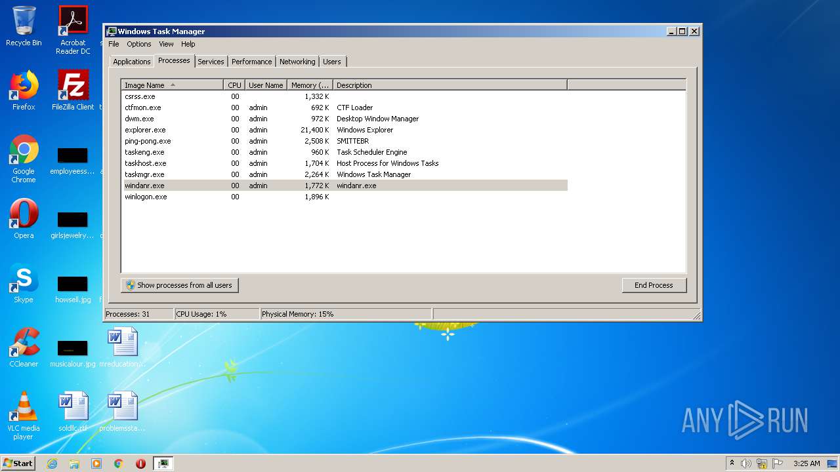The width and height of the screenshot is (840, 472).
Task: Select the taskmgr.exe process row
Action: [345, 174]
